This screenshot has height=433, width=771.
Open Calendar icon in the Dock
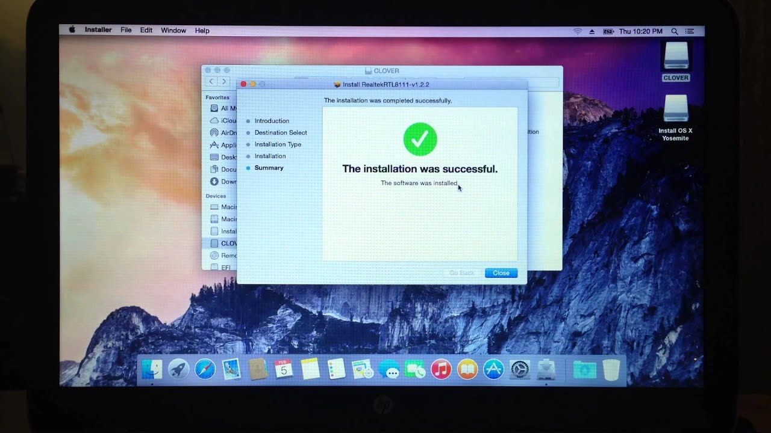click(x=284, y=369)
